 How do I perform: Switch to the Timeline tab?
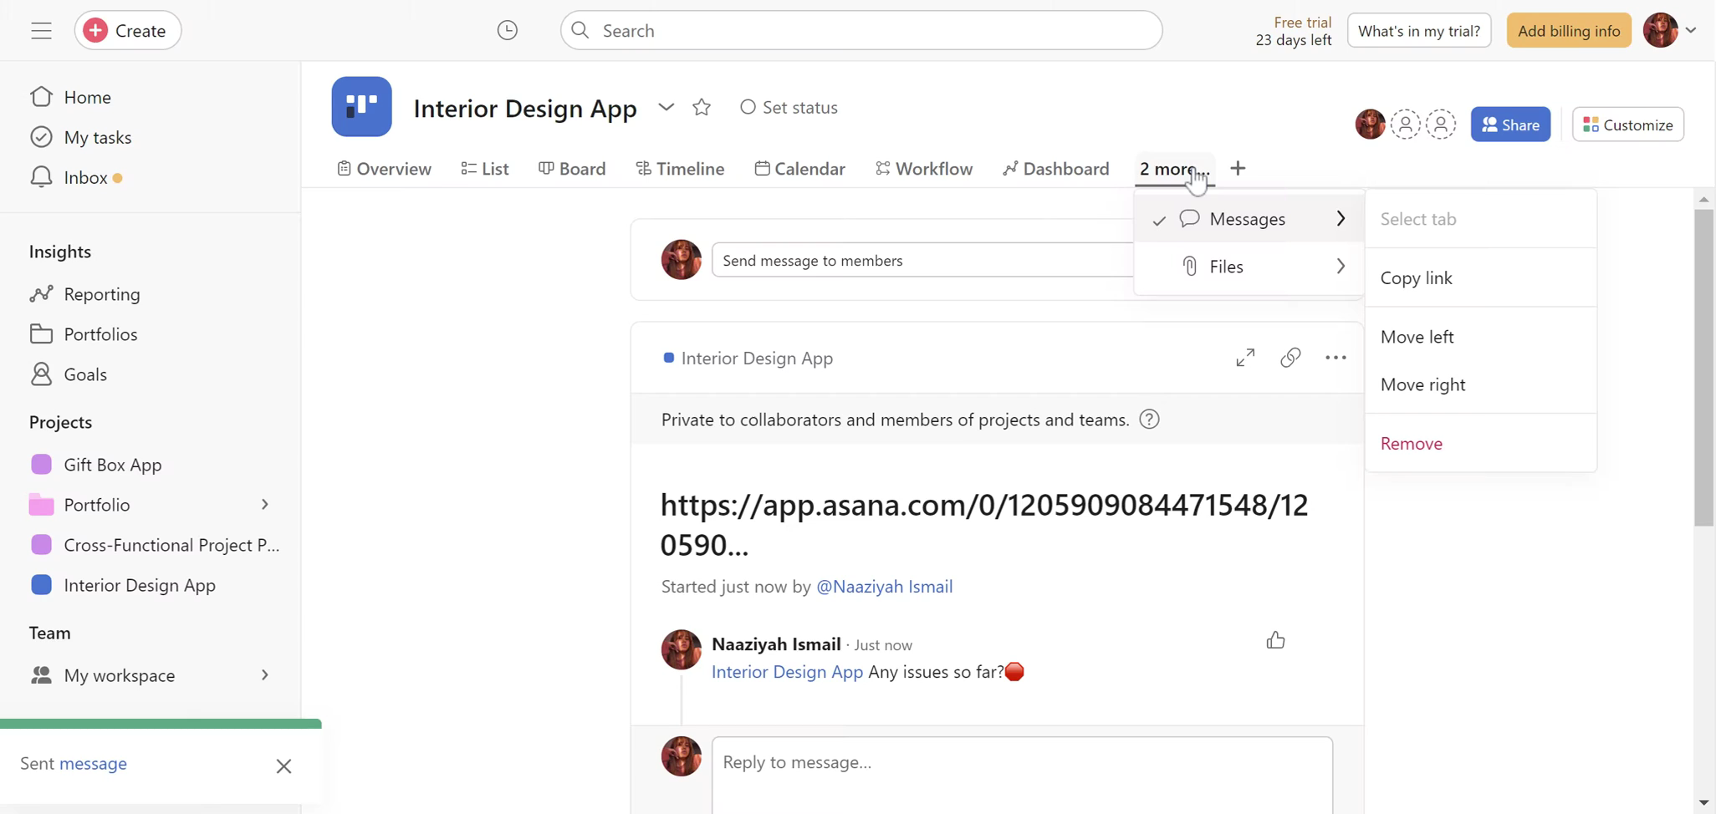pos(680,169)
